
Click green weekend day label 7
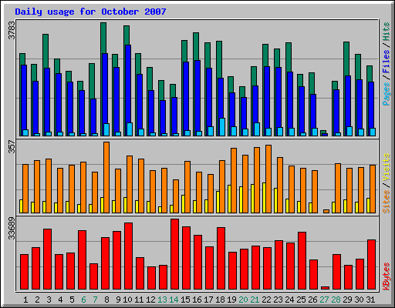click(x=95, y=300)
